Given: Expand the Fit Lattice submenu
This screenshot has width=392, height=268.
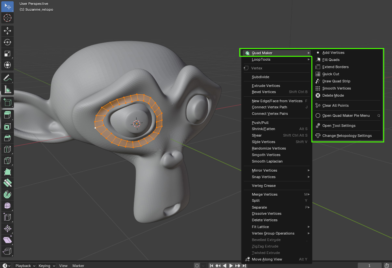Looking at the screenshot, I should tap(277, 227).
